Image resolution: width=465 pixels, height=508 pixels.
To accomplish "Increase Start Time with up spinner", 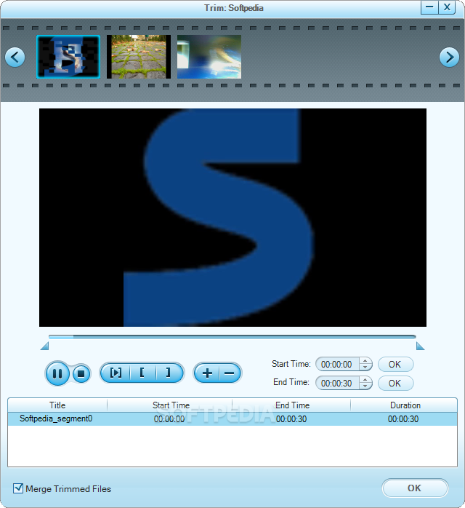I will 365,361.
